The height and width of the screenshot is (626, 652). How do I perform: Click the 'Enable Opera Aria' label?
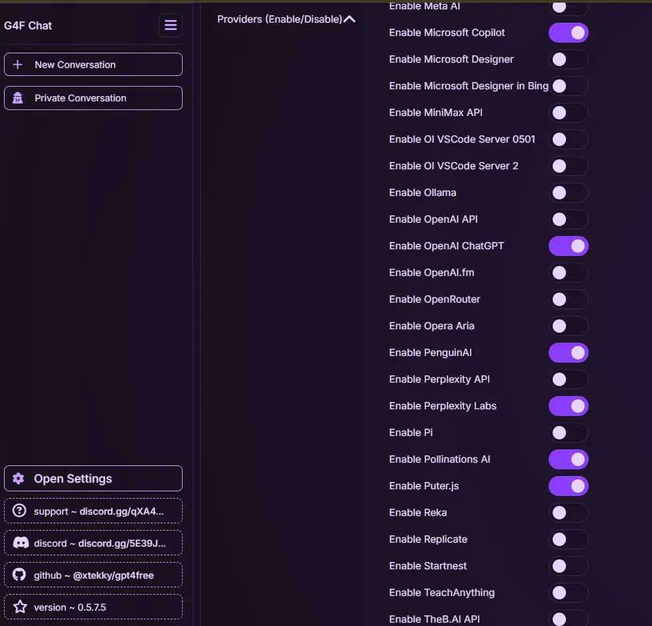pyautogui.click(x=431, y=326)
